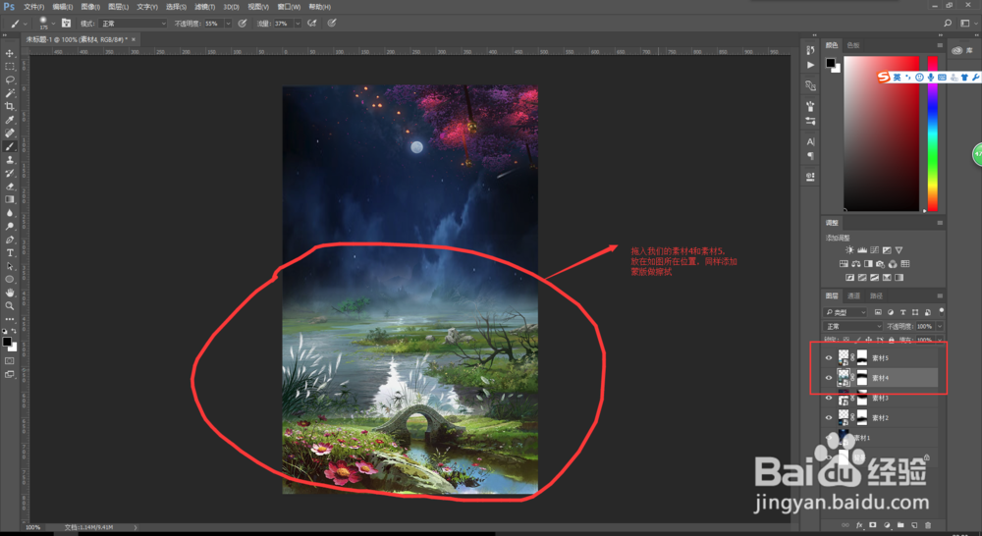Select the Brush tool in the toolbox

coord(10,146)
